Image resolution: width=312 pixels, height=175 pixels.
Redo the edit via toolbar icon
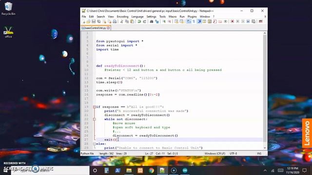(x=144, y=21)
